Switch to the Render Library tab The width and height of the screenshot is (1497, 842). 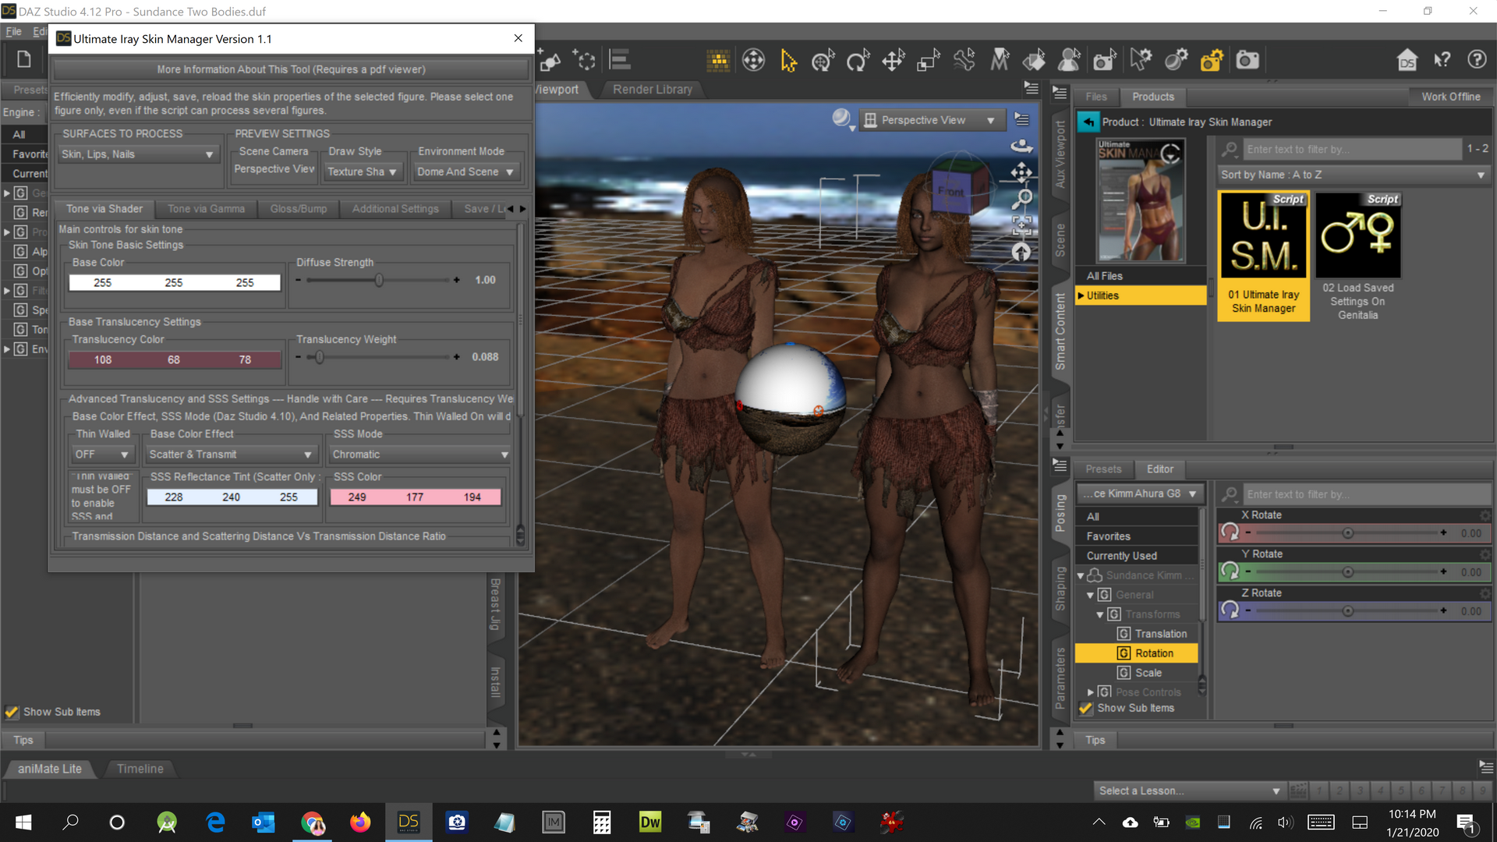pyautogui.click(x=652, y=89)
